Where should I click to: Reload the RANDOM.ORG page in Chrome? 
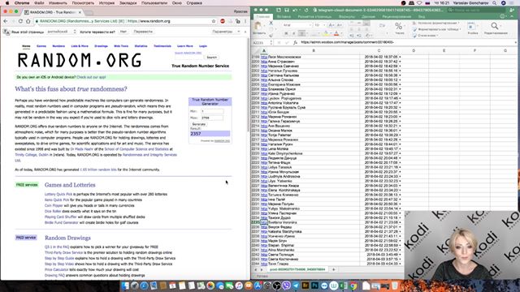pyautogui.click(x=20, y=21)
